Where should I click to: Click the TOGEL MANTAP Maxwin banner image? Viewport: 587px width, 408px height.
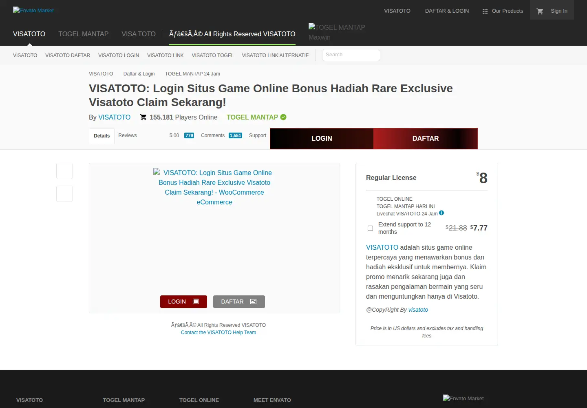(x=337, y=32)
